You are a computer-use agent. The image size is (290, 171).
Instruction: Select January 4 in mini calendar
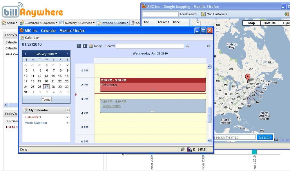[x=33, y=70]
